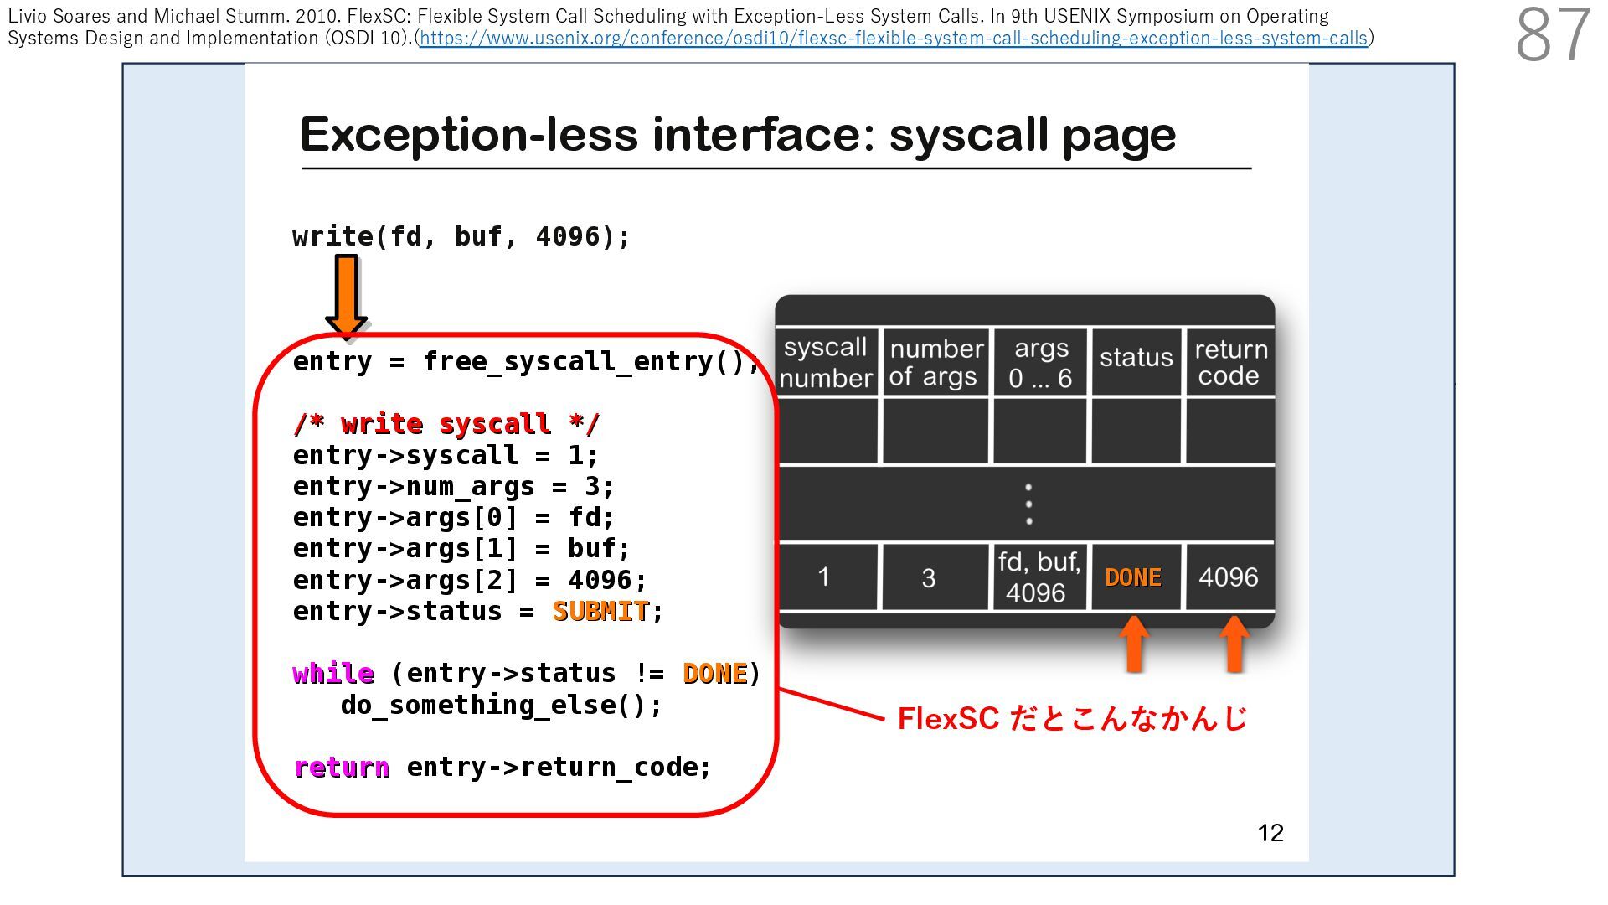
Task: Click the red 'FlexSC だとこんなかんじ' annotation
Action: click(x=1072, y=719)
